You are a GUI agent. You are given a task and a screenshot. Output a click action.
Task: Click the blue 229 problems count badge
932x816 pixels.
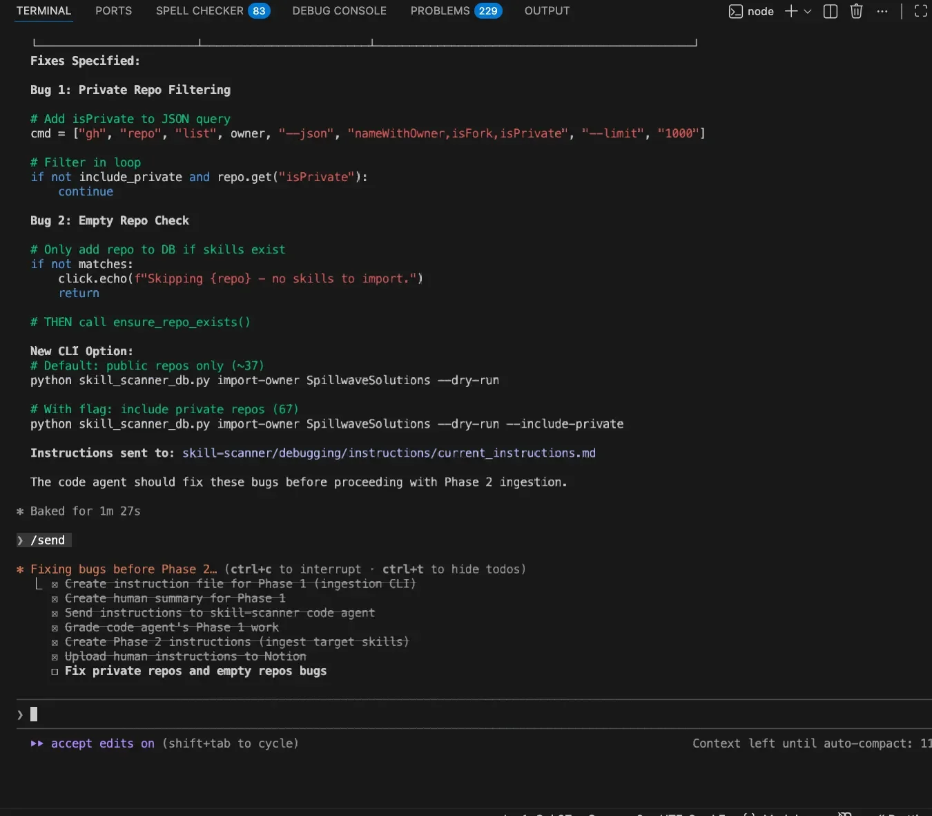488,11
